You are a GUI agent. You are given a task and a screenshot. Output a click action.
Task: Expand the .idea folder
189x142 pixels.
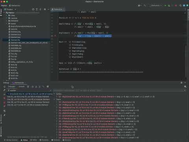click(7, 15)
